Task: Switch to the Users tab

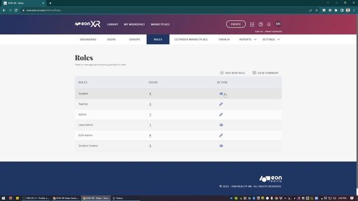Action: pyautogui.click(x=111, y=40)
